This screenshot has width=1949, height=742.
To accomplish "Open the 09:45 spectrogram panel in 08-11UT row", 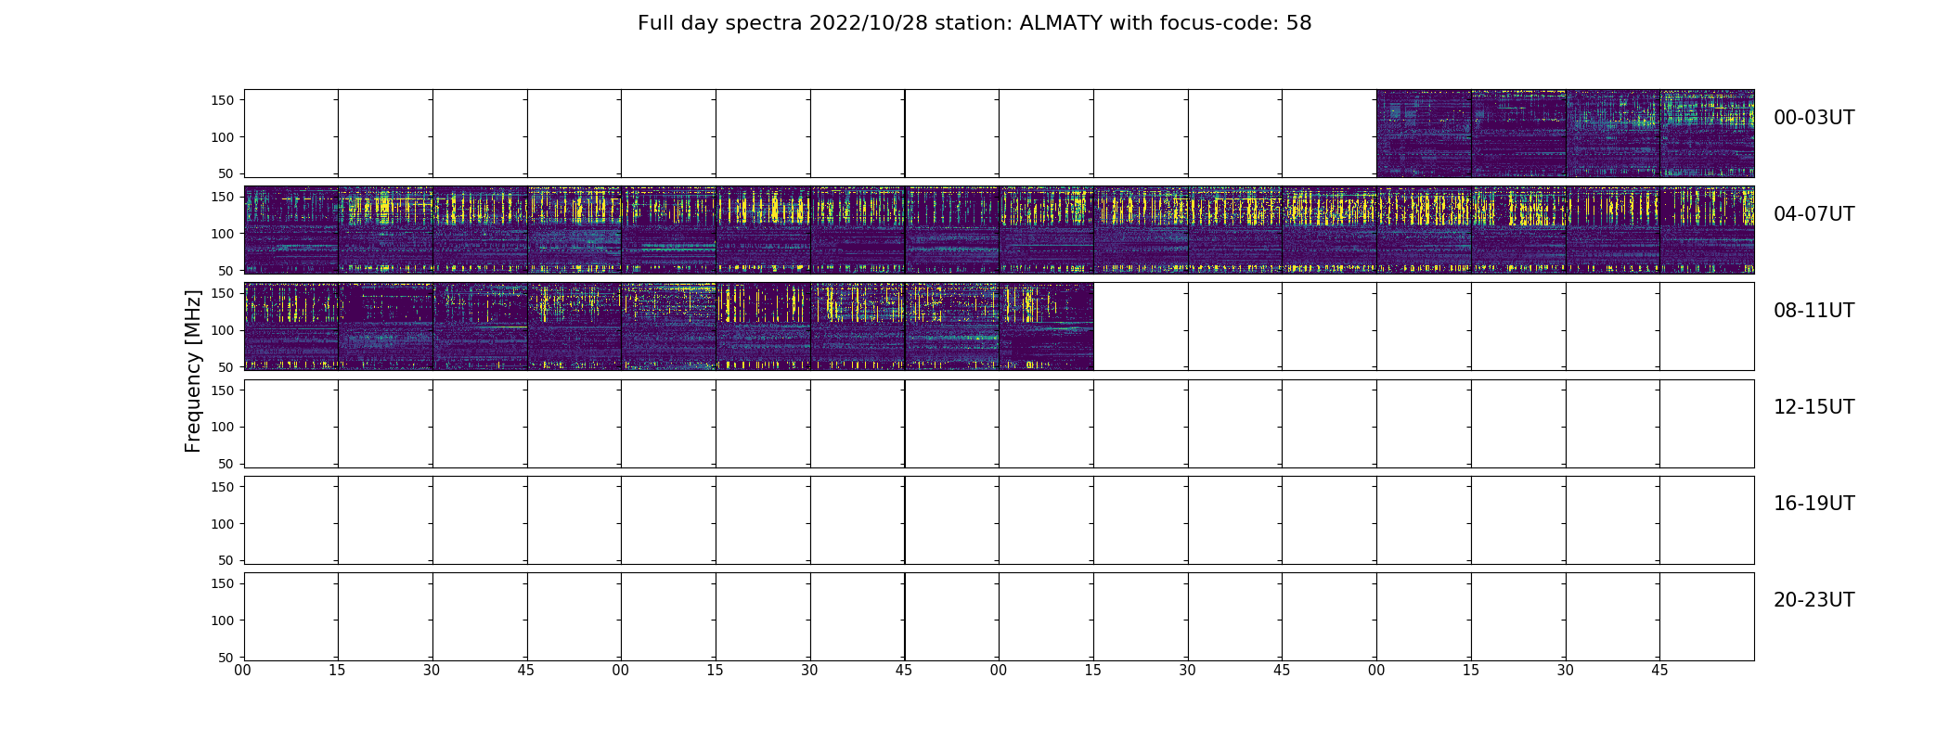I will 952,326.
